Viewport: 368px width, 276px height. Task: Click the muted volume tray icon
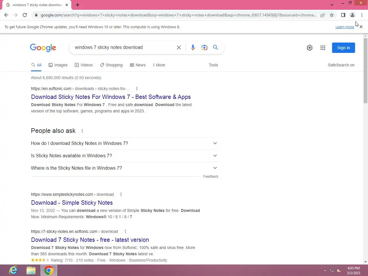coord(339,271)
